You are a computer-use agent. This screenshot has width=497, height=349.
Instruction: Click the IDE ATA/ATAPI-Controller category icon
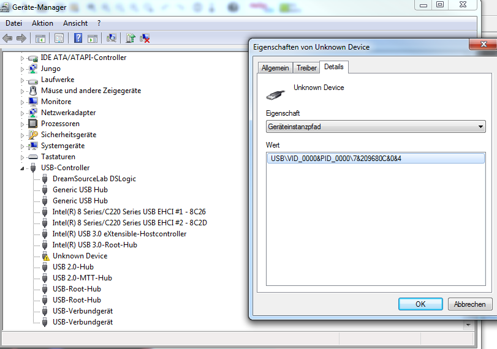(x=32, y=58)
